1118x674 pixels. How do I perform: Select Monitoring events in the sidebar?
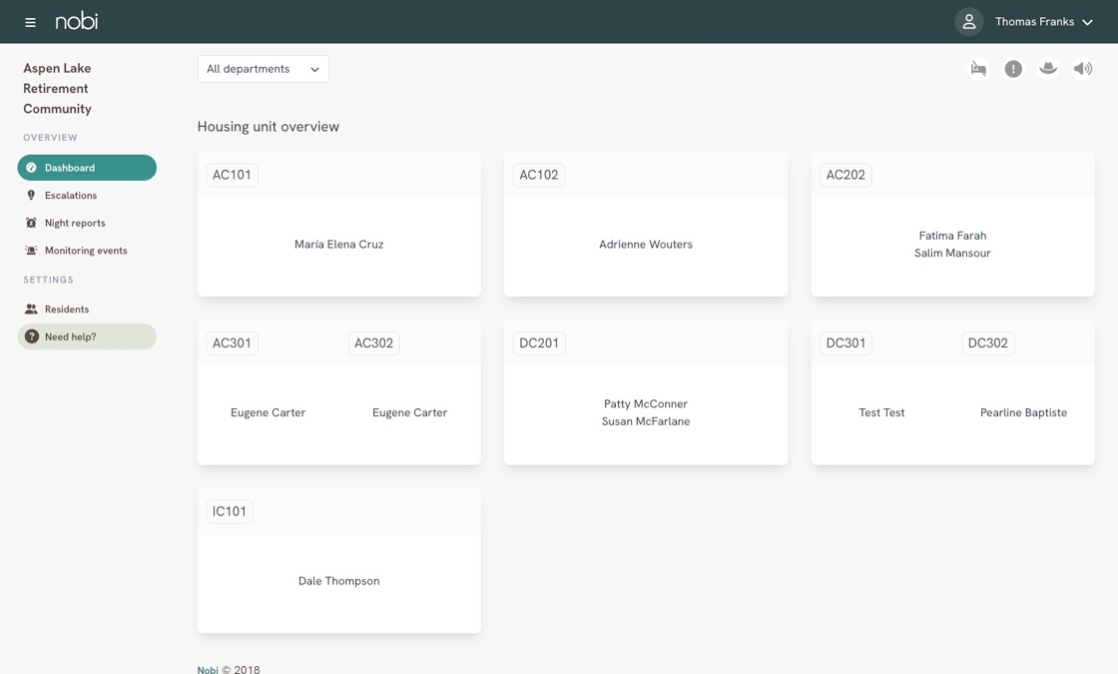pyautogui.click(x=86, y=251)
